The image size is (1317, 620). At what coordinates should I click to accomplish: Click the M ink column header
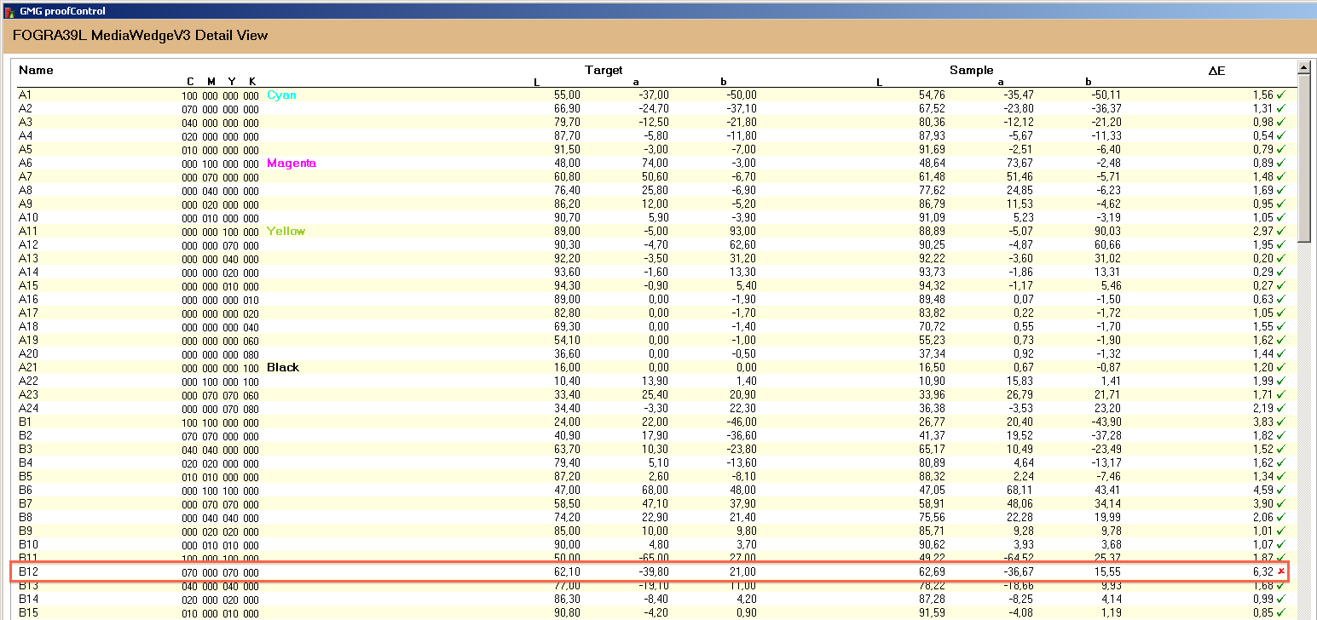(x=211, y=82)
